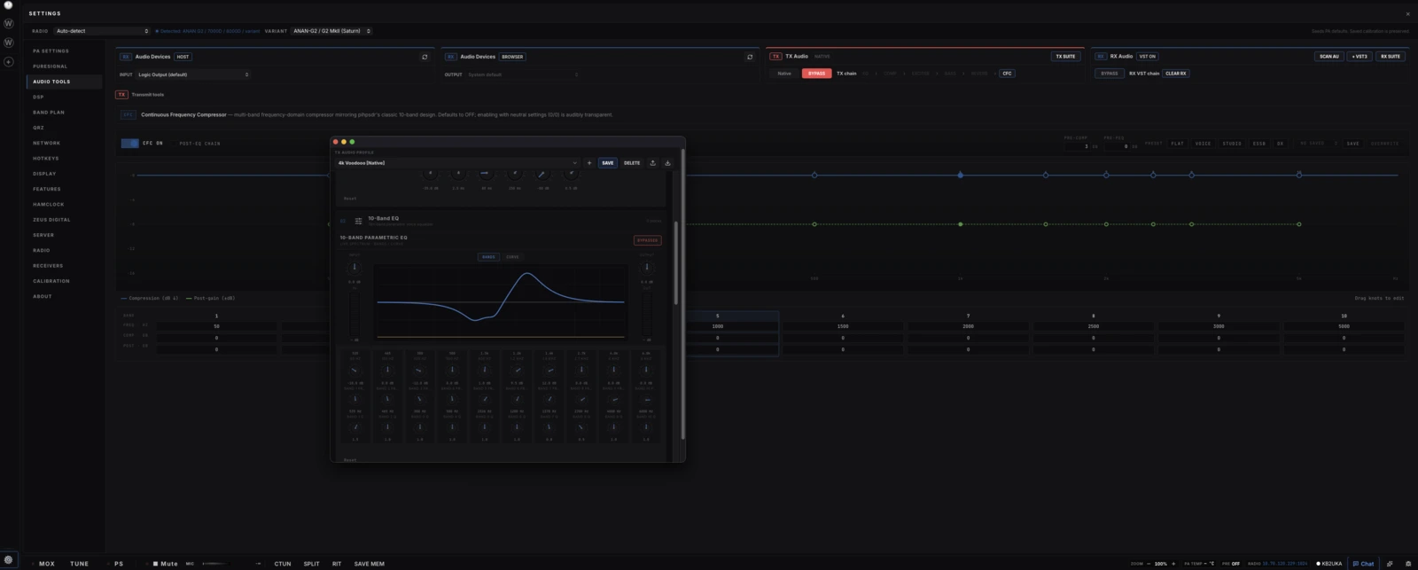Image resolution: width=1418 pixels, height=570 pixels.
Task: Open the OUTPUT System default dropdown
Action: tap(523, 75)
